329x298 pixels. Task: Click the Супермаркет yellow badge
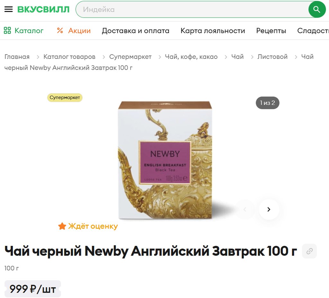(65, 98)
